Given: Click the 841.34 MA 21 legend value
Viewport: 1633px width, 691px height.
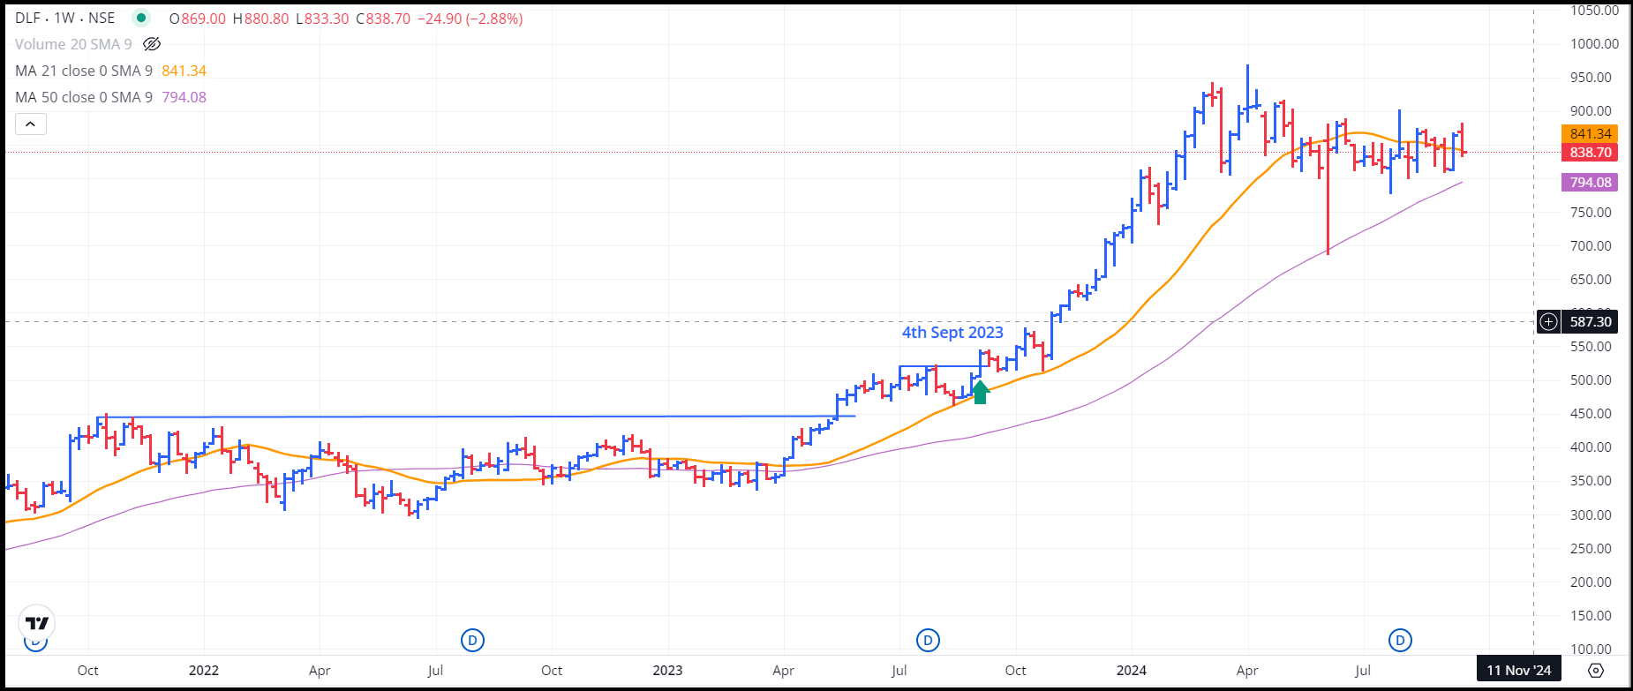Looking at the screenshot, I should 184,71.
